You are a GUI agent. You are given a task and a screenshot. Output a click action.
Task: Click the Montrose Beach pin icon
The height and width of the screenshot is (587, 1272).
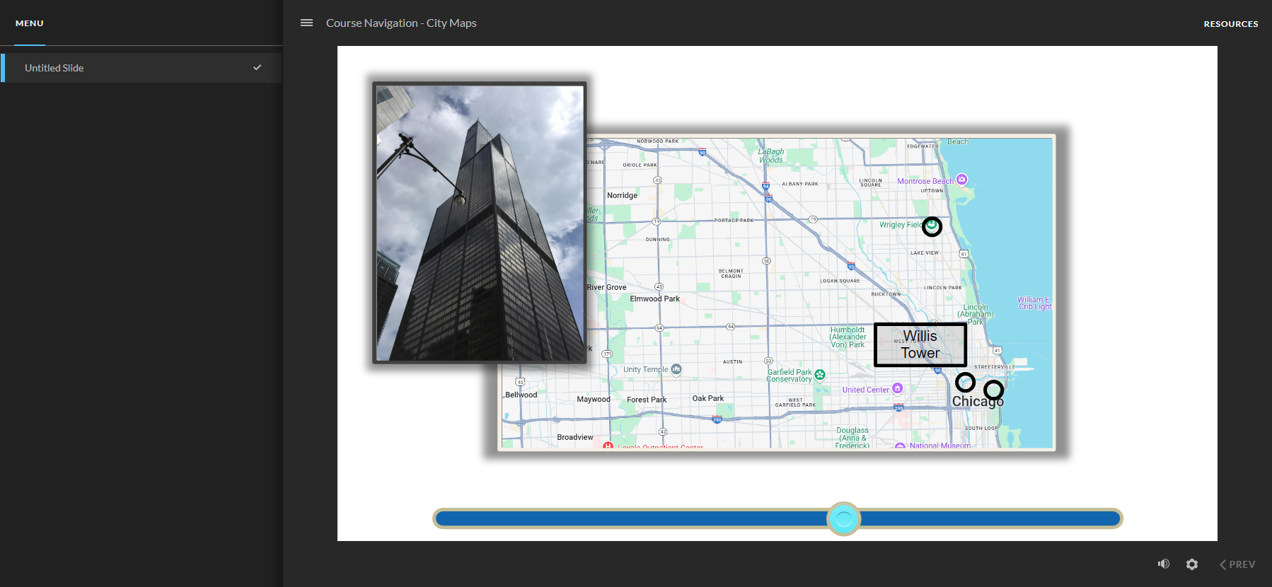(961, 180)
